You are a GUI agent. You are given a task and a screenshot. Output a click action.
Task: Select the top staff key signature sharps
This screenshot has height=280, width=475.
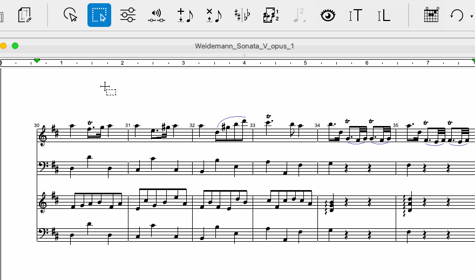point(56,131)
